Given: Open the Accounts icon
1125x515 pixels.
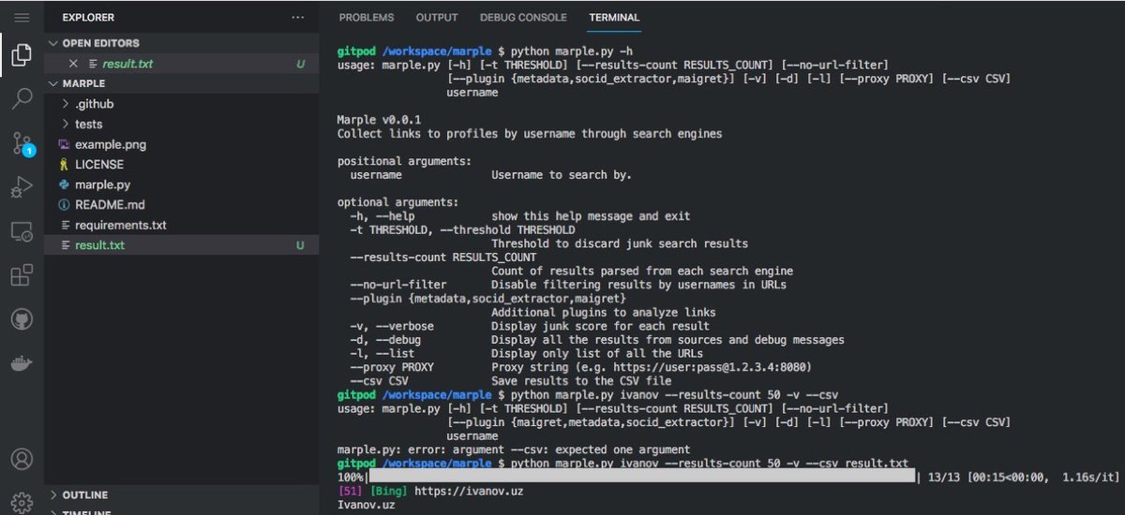Looking at the screenshot, I should (22, 460).
